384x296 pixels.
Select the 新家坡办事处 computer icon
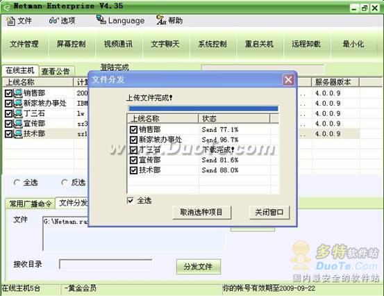coord(18,103)
